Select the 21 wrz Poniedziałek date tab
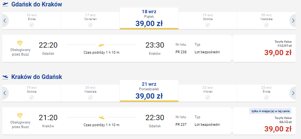Image resolution: width=301 pixels, height=139 pixels. tap(149, 91)
